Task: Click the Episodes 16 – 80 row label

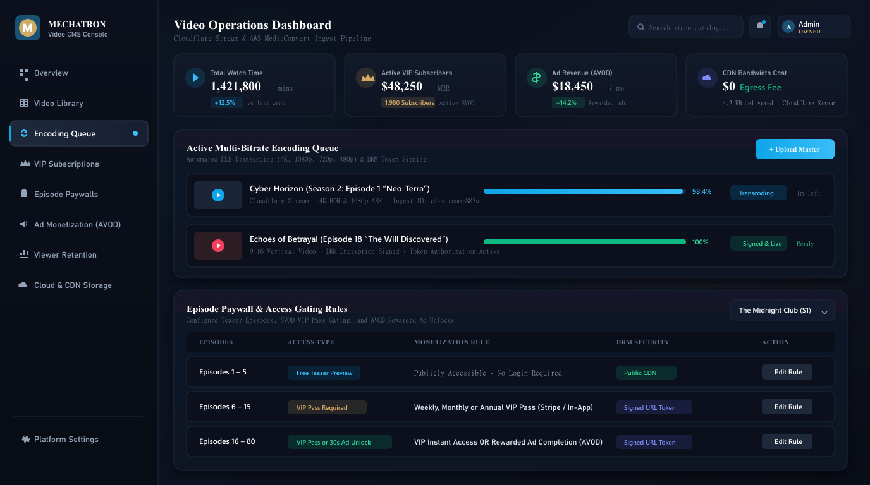Action: pos(227,441)
